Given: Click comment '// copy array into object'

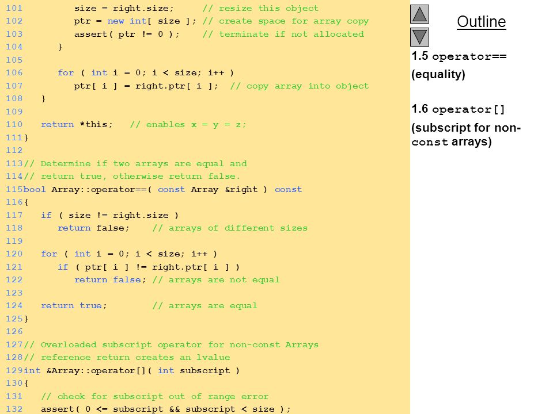Looking at the screenshot, I should pyautogui.click(x=300, y=86).
